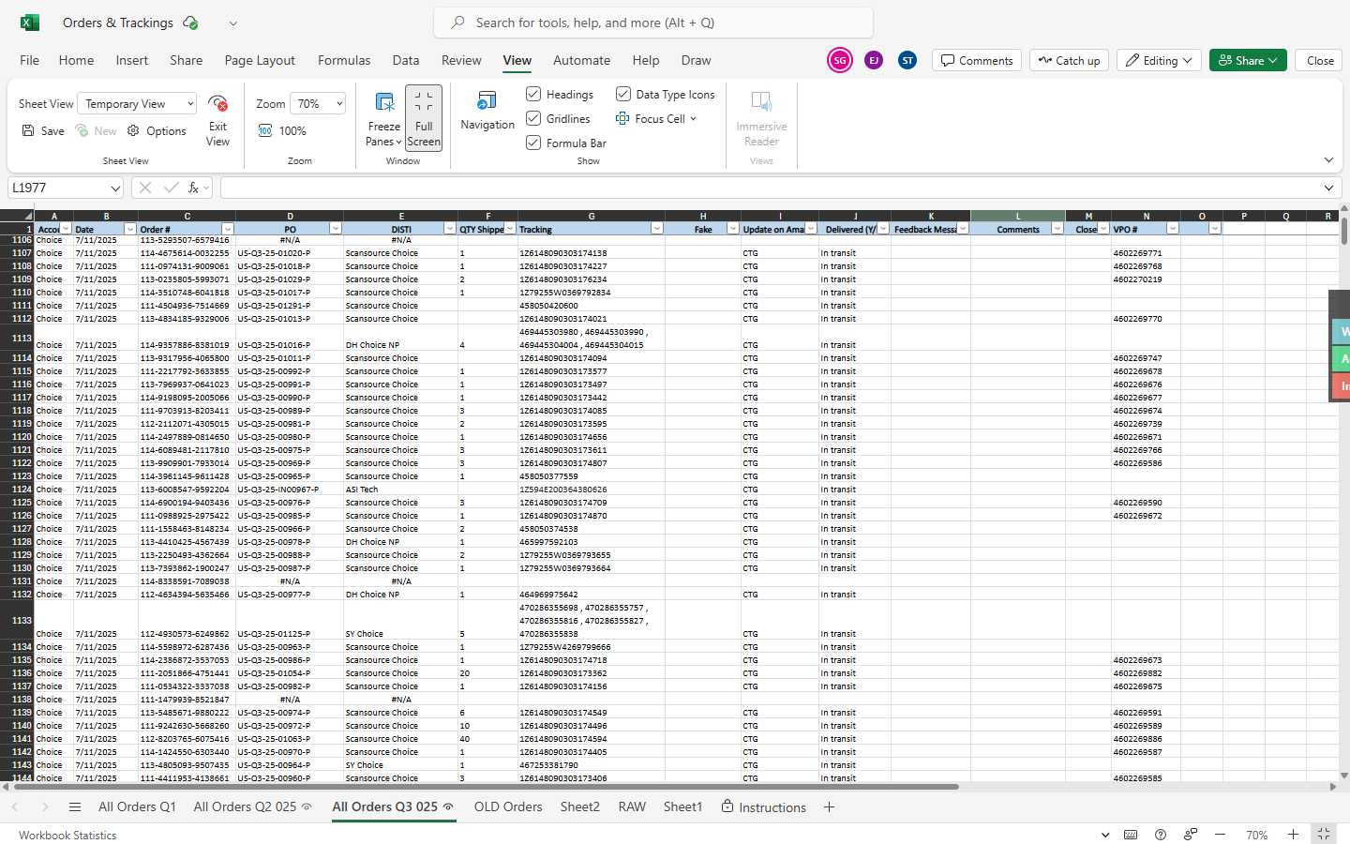Click the ST user avatar
The height and width of the screenshot is (844, 1350).
point(907,60)
